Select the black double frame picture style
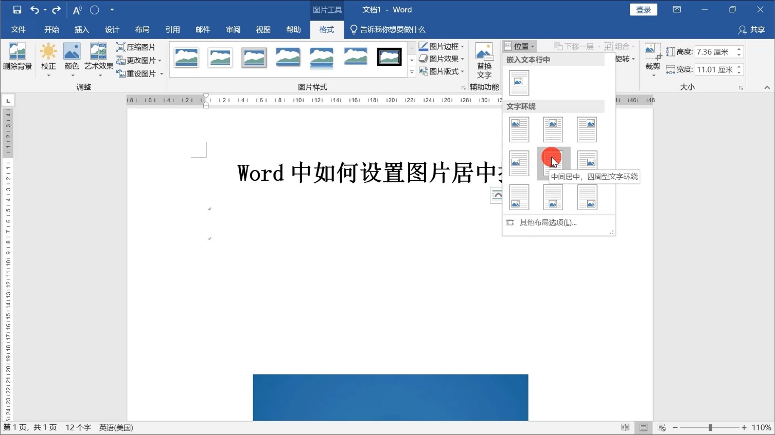The height and width of the screenshot is (435, 775). point(389,58)
